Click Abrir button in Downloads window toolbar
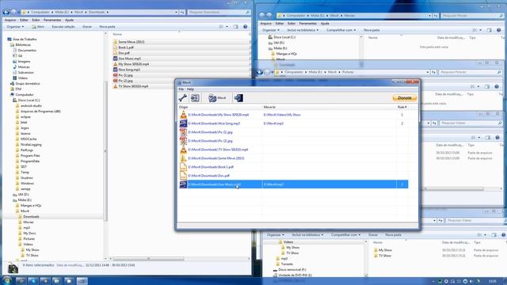 [x=38, y=27]
